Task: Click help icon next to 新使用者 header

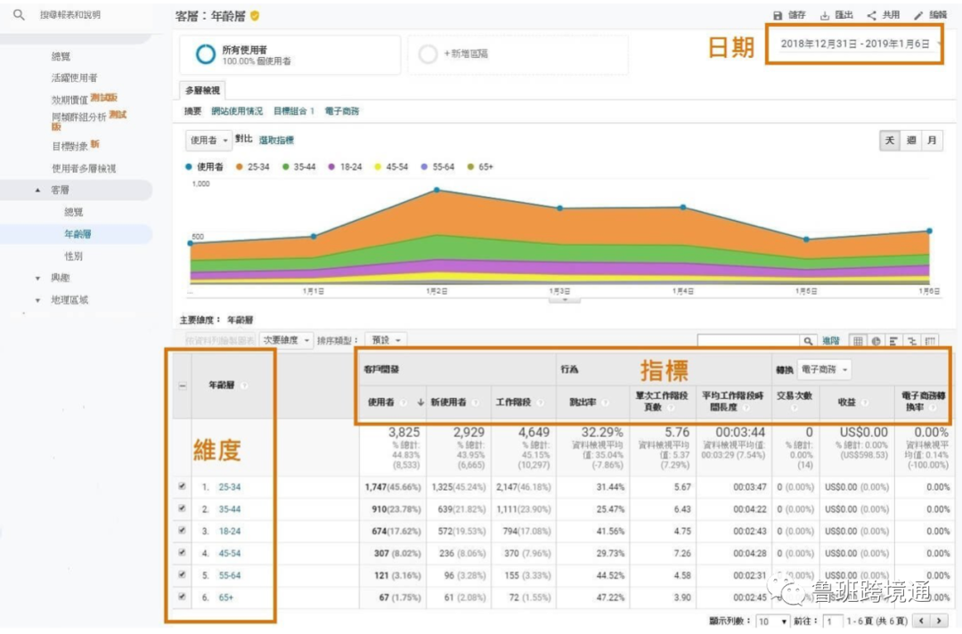Action: point(475,402)
